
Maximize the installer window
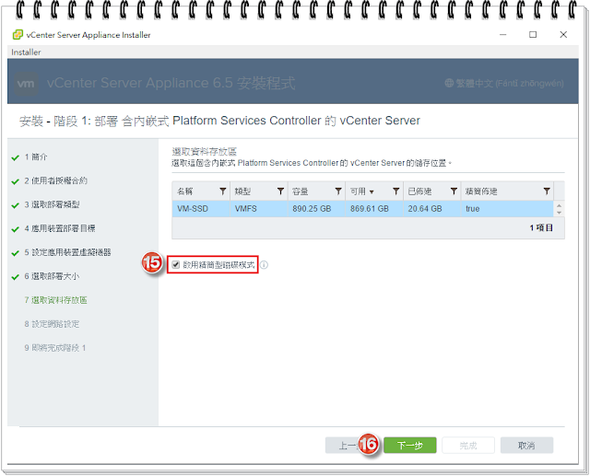[x=533, y=35]
